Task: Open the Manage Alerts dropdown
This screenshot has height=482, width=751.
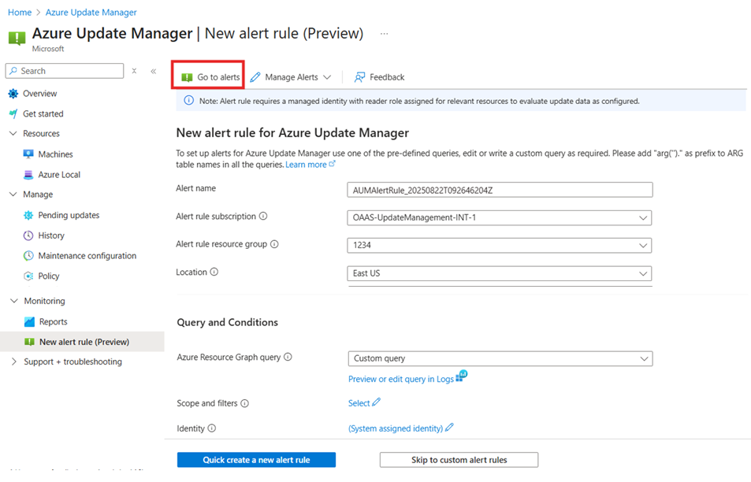Action: pyautogui.click(x=291, y=77)
